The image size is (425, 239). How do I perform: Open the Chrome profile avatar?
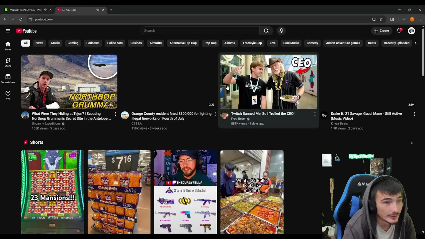click(412, 19)
